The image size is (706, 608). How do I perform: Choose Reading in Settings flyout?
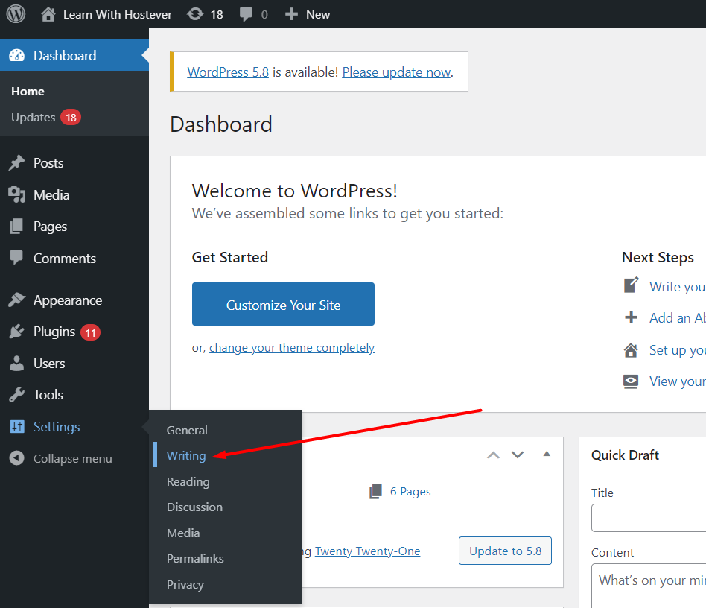tap(188, 482)
